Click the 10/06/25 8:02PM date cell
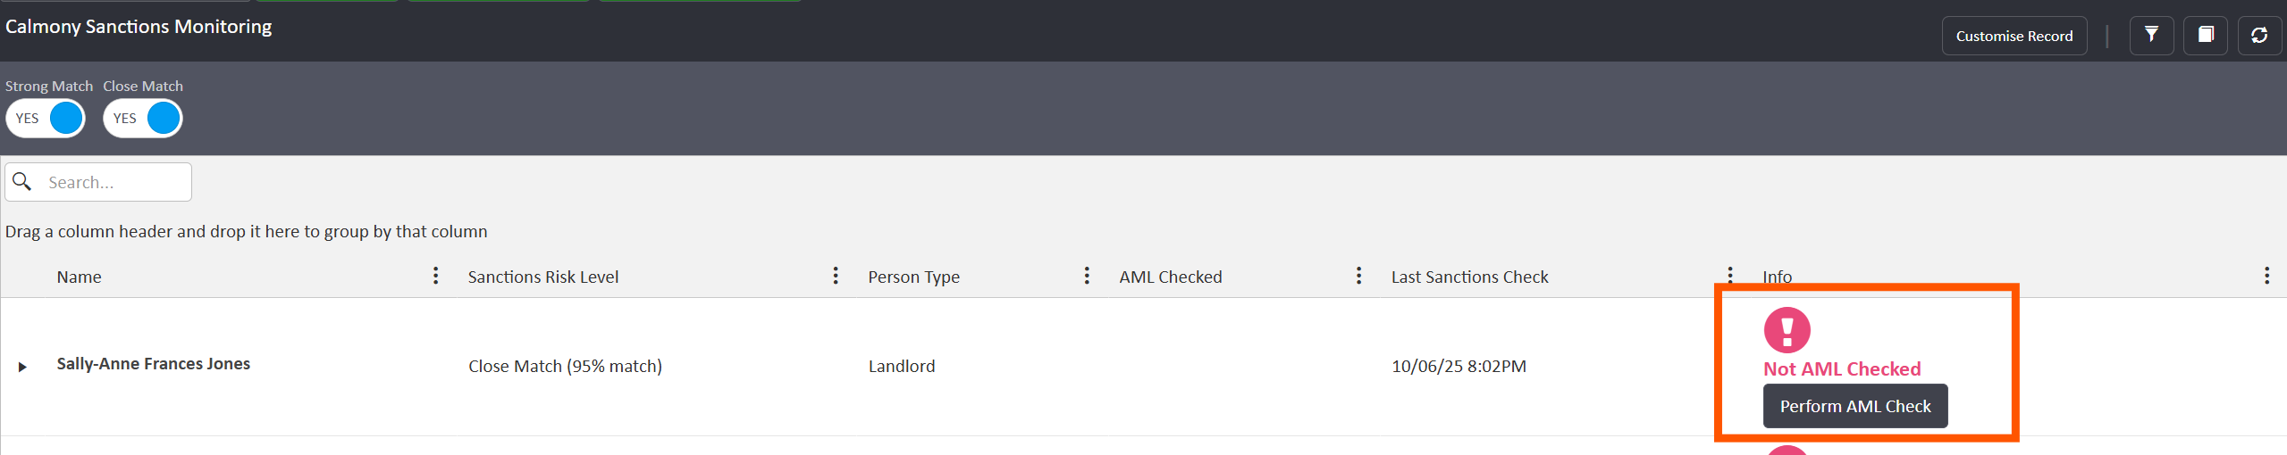The image size is (2287, 455). pyautogui.click(x=1459, y=367)
